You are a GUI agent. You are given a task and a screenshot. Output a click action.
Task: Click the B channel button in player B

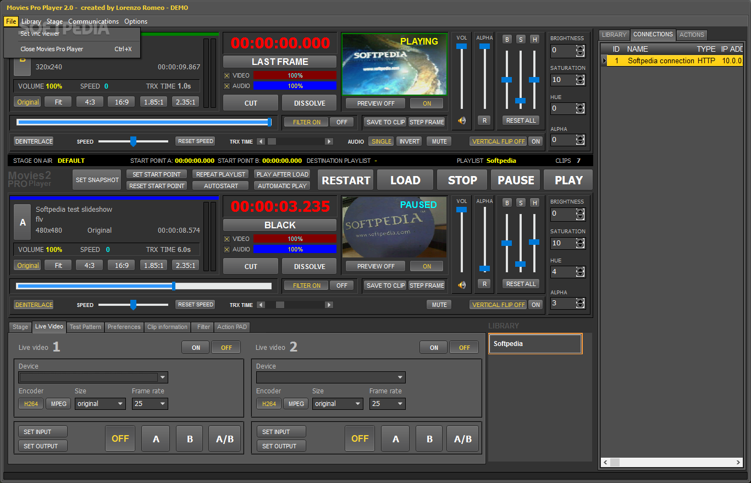click(x=507, y=39)
